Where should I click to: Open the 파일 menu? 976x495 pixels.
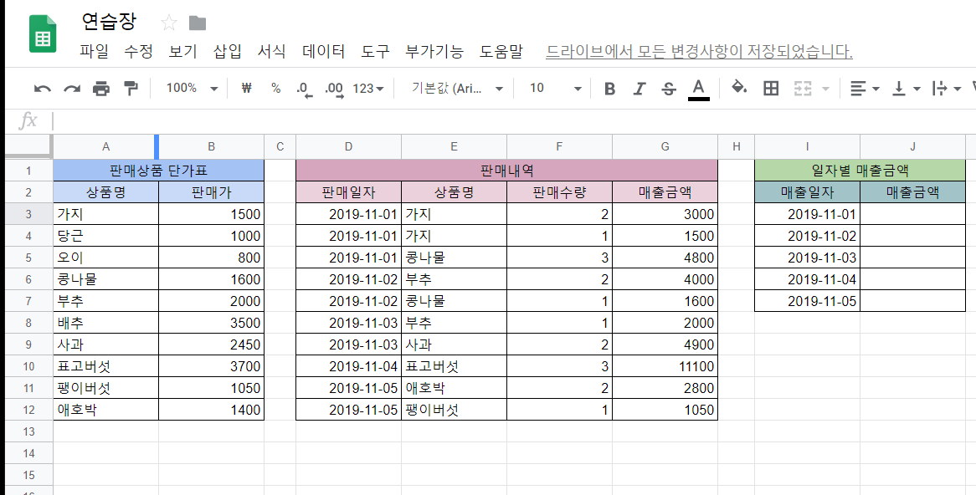point(94,51)
